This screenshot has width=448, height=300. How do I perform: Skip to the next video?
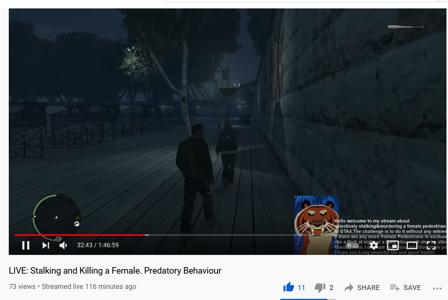tap(46, 245)
